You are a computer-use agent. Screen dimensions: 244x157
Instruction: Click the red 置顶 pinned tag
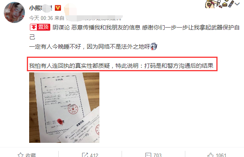click(40, 27)
